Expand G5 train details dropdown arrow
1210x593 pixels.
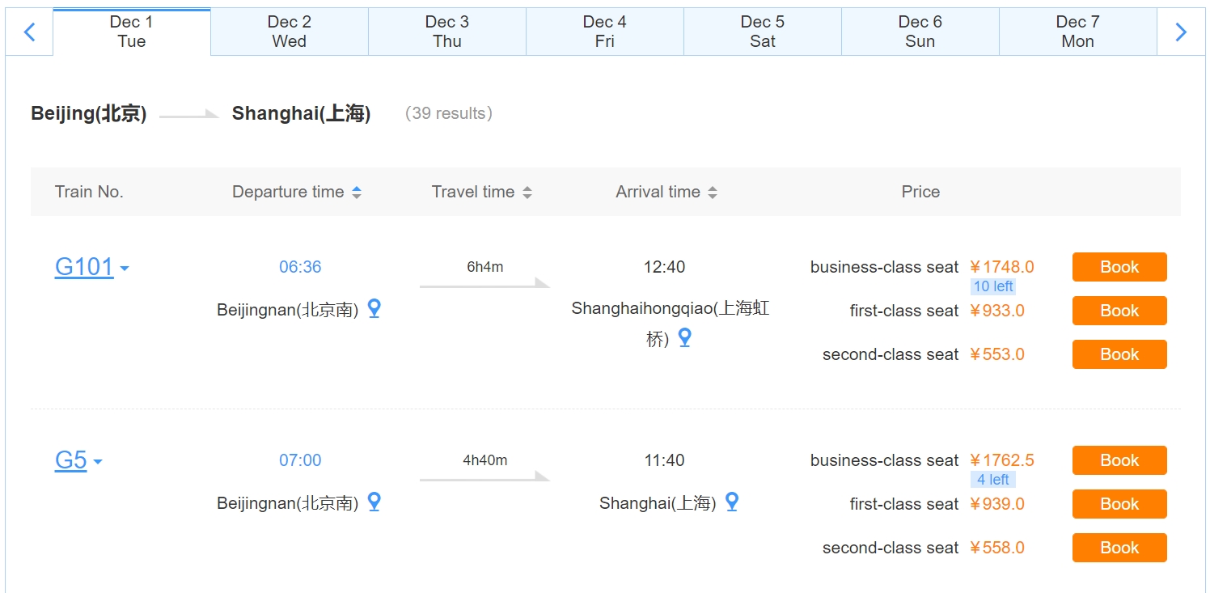point(98,462)
